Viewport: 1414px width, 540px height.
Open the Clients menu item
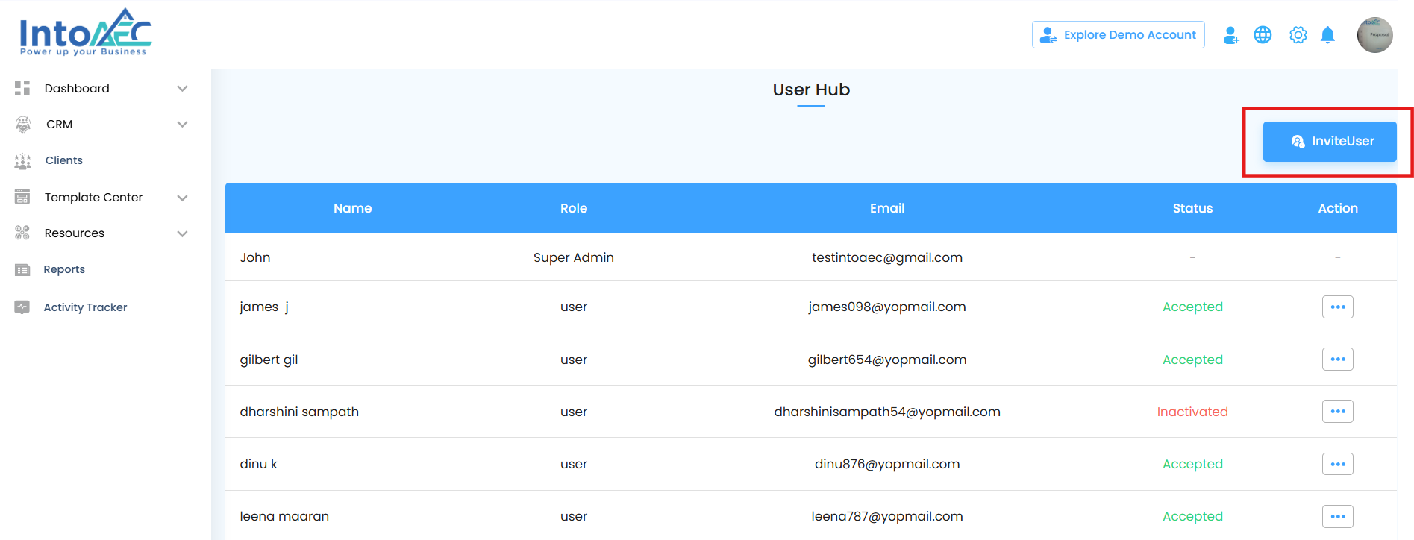64,160
